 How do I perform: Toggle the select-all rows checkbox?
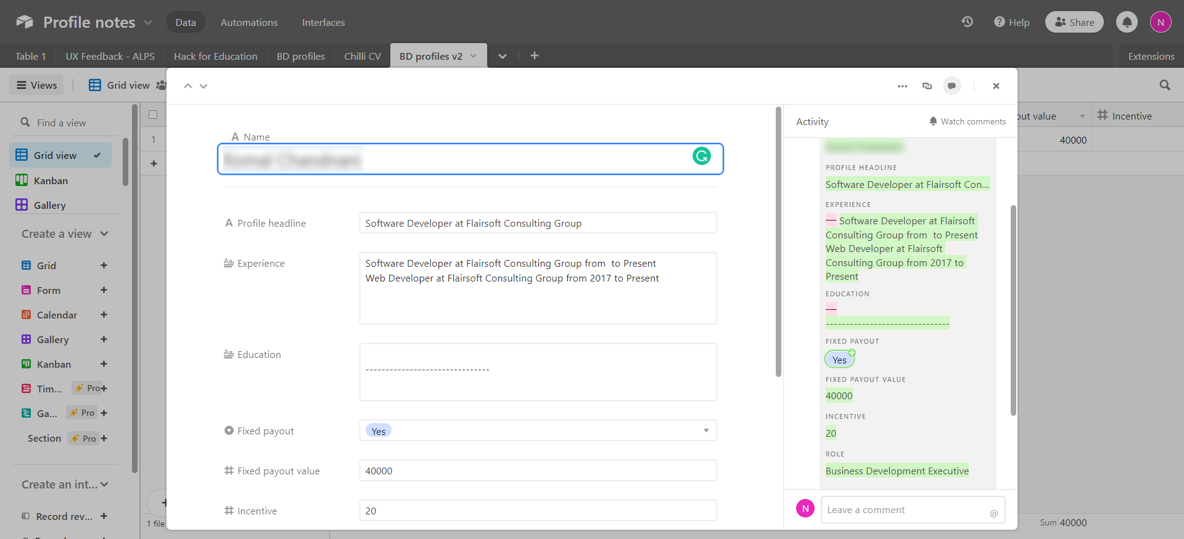153,115
